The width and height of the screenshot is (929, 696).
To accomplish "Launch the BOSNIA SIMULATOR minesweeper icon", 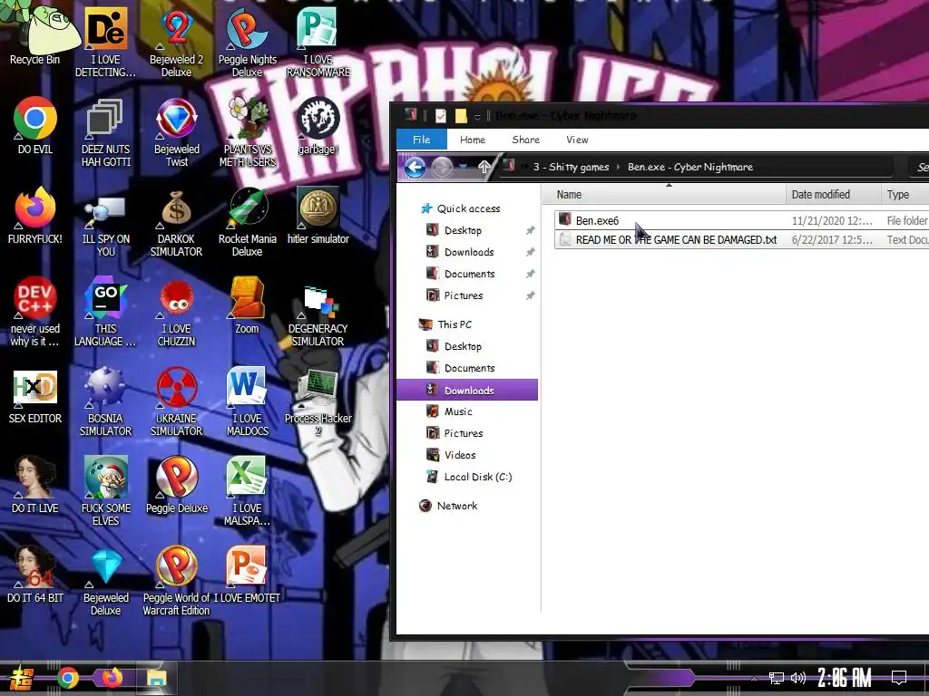I will pyautogui.click(x=105, y=401).
